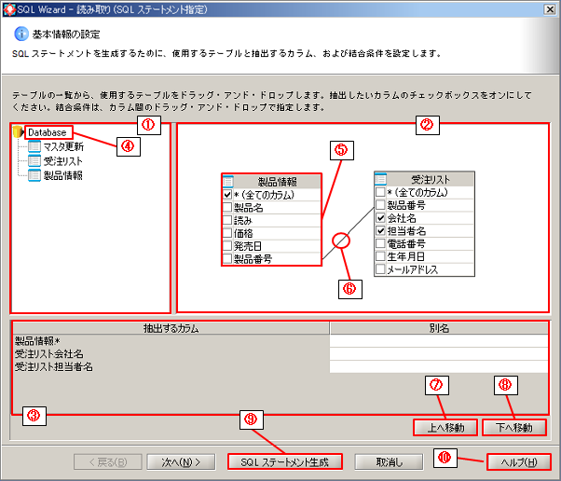Check the 電話番号 column checkbox
Image resolution: width=561 pixels, height=481 pixels.
(x=380, y=243)
